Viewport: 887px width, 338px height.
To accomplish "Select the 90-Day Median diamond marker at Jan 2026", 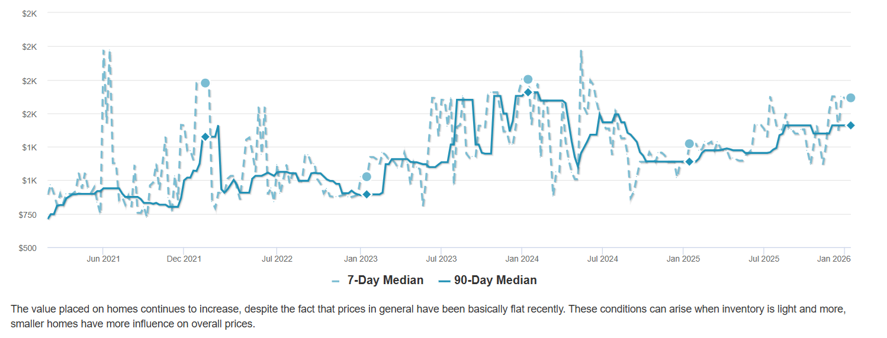I will pos(850,125).
